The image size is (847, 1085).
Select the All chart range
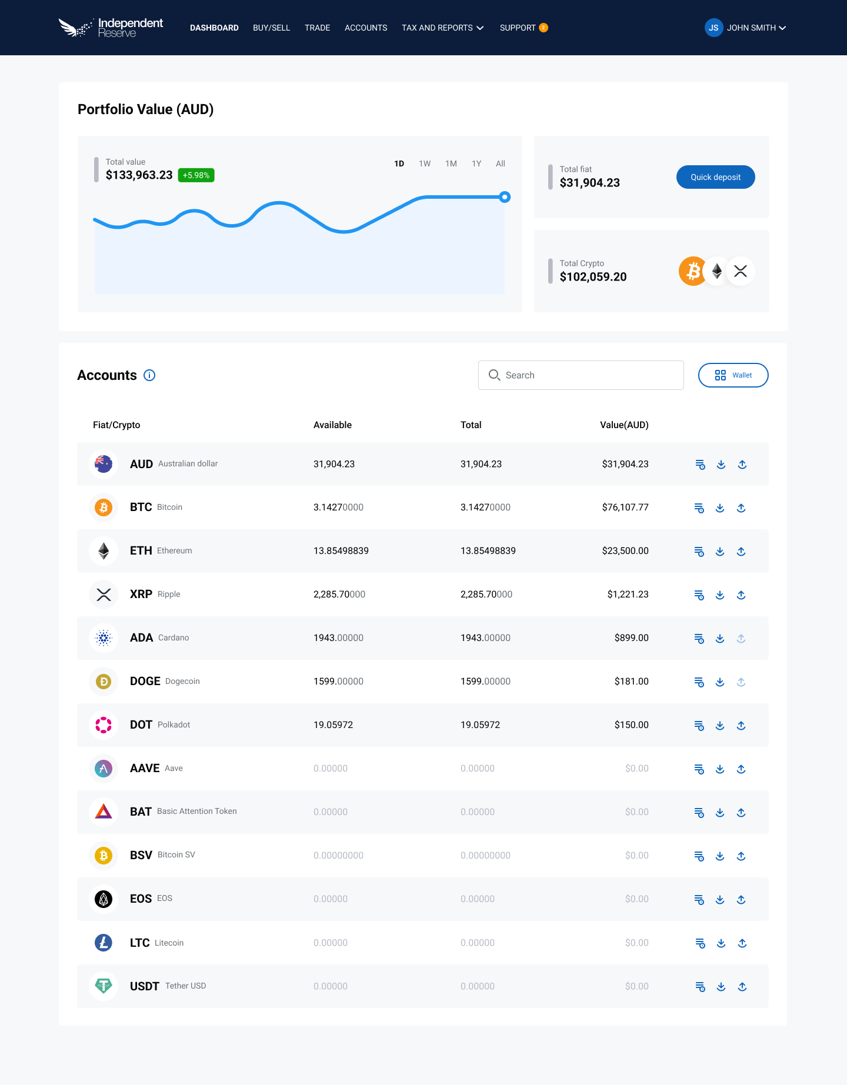coord(501,163)
